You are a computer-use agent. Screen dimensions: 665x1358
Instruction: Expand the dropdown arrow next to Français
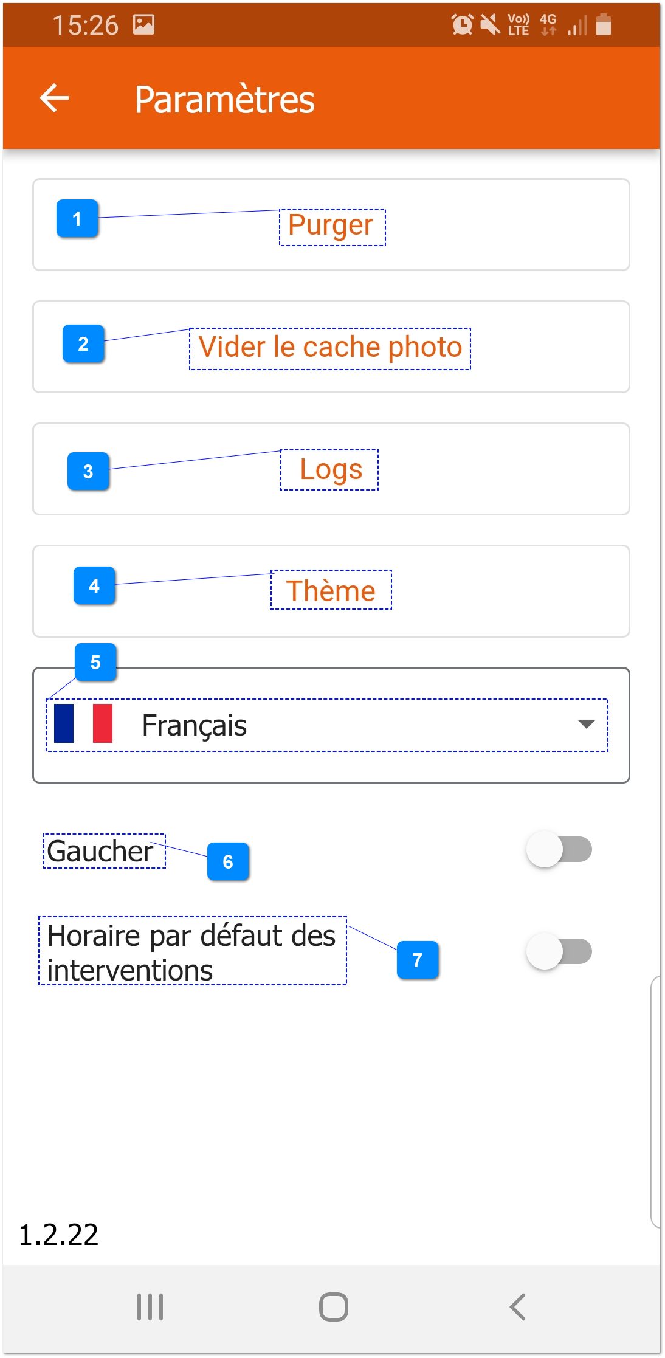click(x=585, y=725)
